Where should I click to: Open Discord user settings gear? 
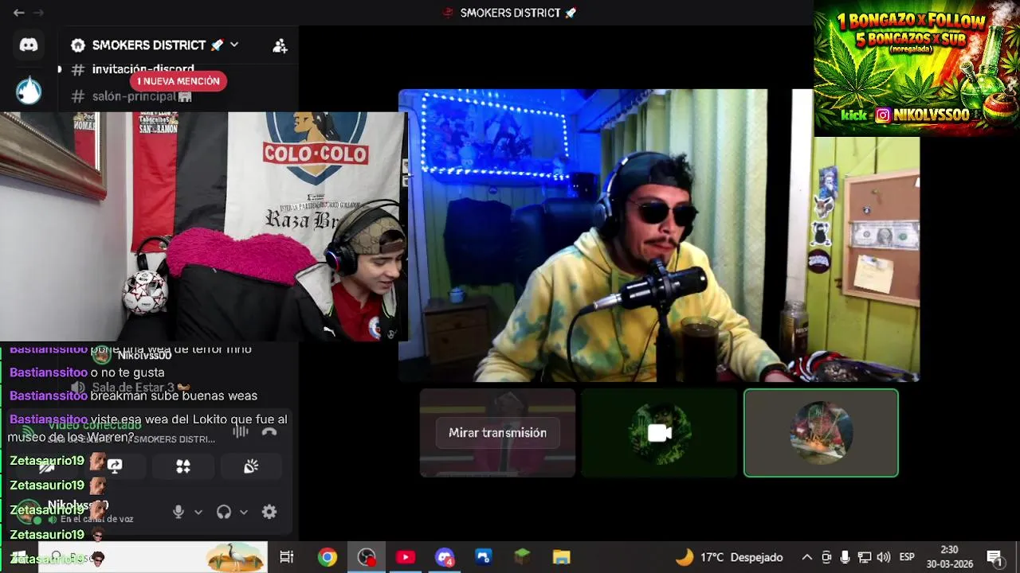pos(269,512)
